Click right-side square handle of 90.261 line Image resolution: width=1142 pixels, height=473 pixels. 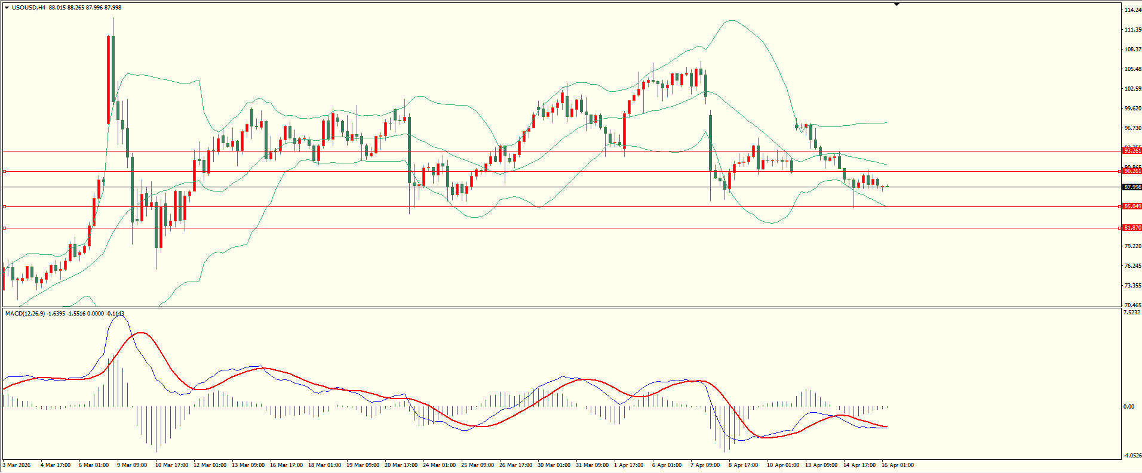(1119, 171)
